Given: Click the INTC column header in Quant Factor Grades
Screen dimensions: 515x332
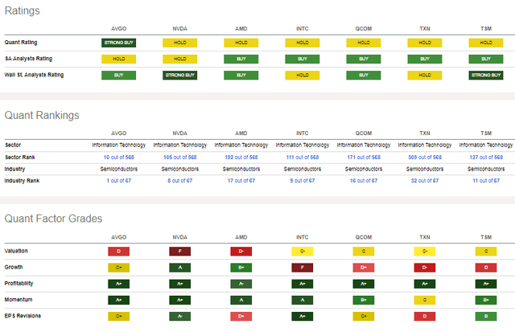Looking at the screenshot, I should 303,237.
